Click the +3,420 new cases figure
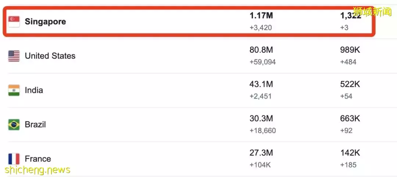The height and width of the screenshot is (177, 397). click(x=261, y=27)
